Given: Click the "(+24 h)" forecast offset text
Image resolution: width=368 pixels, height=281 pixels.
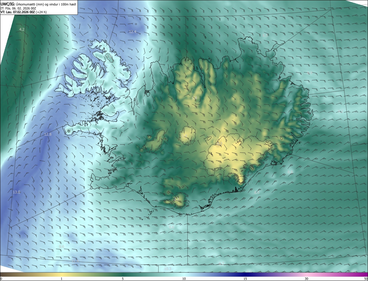Looking at the screenshot, I should 42,12.
